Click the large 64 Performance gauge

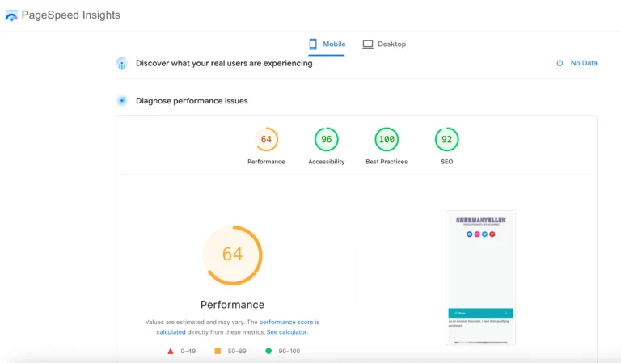(x=233, y=255)
